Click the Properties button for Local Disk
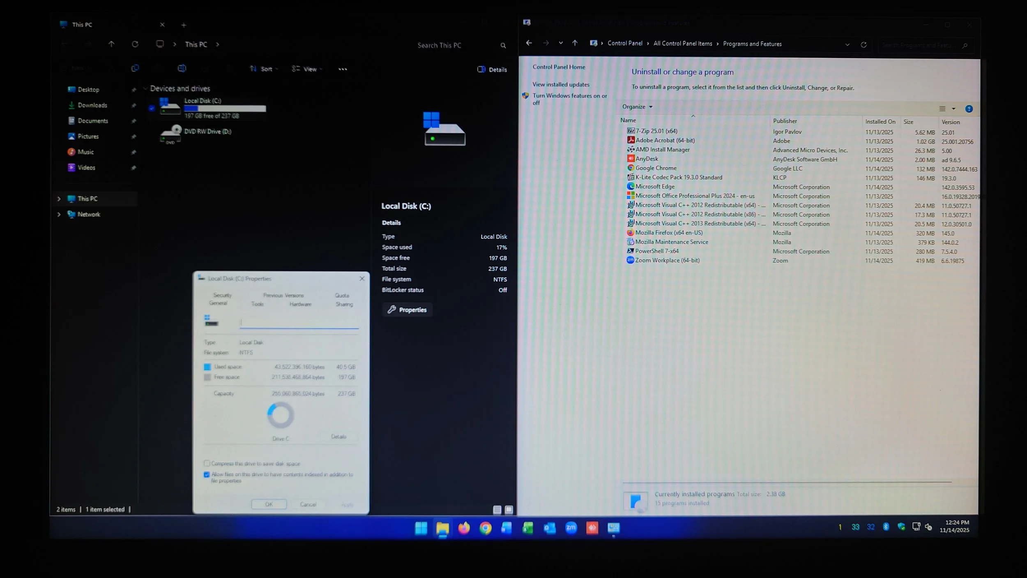Image resolution: width=1027 pixels, height=578 pixels. pos(407,310)
